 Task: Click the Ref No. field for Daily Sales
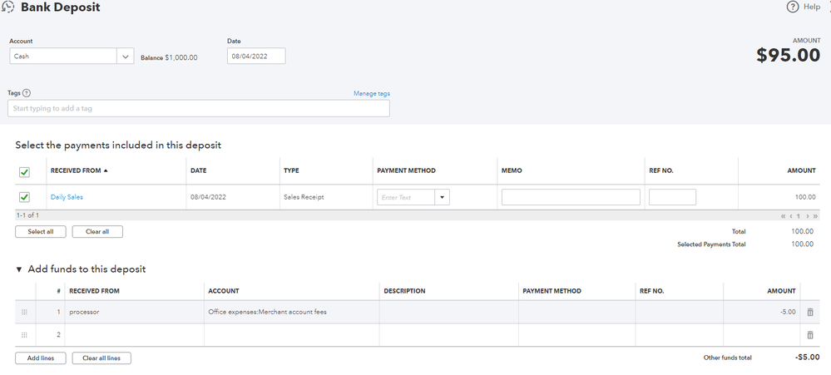pyautogui.click(x=673, y=197)
